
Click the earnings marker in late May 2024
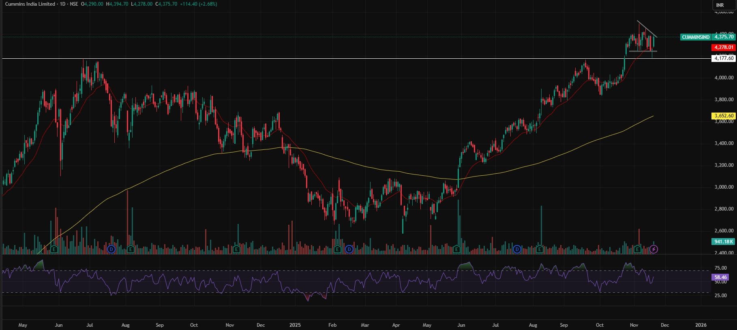tap(54, 249)
